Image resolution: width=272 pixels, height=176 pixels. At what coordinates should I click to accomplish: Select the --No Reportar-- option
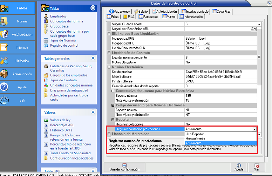pos(196,134)
